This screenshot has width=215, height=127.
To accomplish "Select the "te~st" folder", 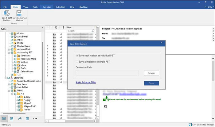I will 27,110.
